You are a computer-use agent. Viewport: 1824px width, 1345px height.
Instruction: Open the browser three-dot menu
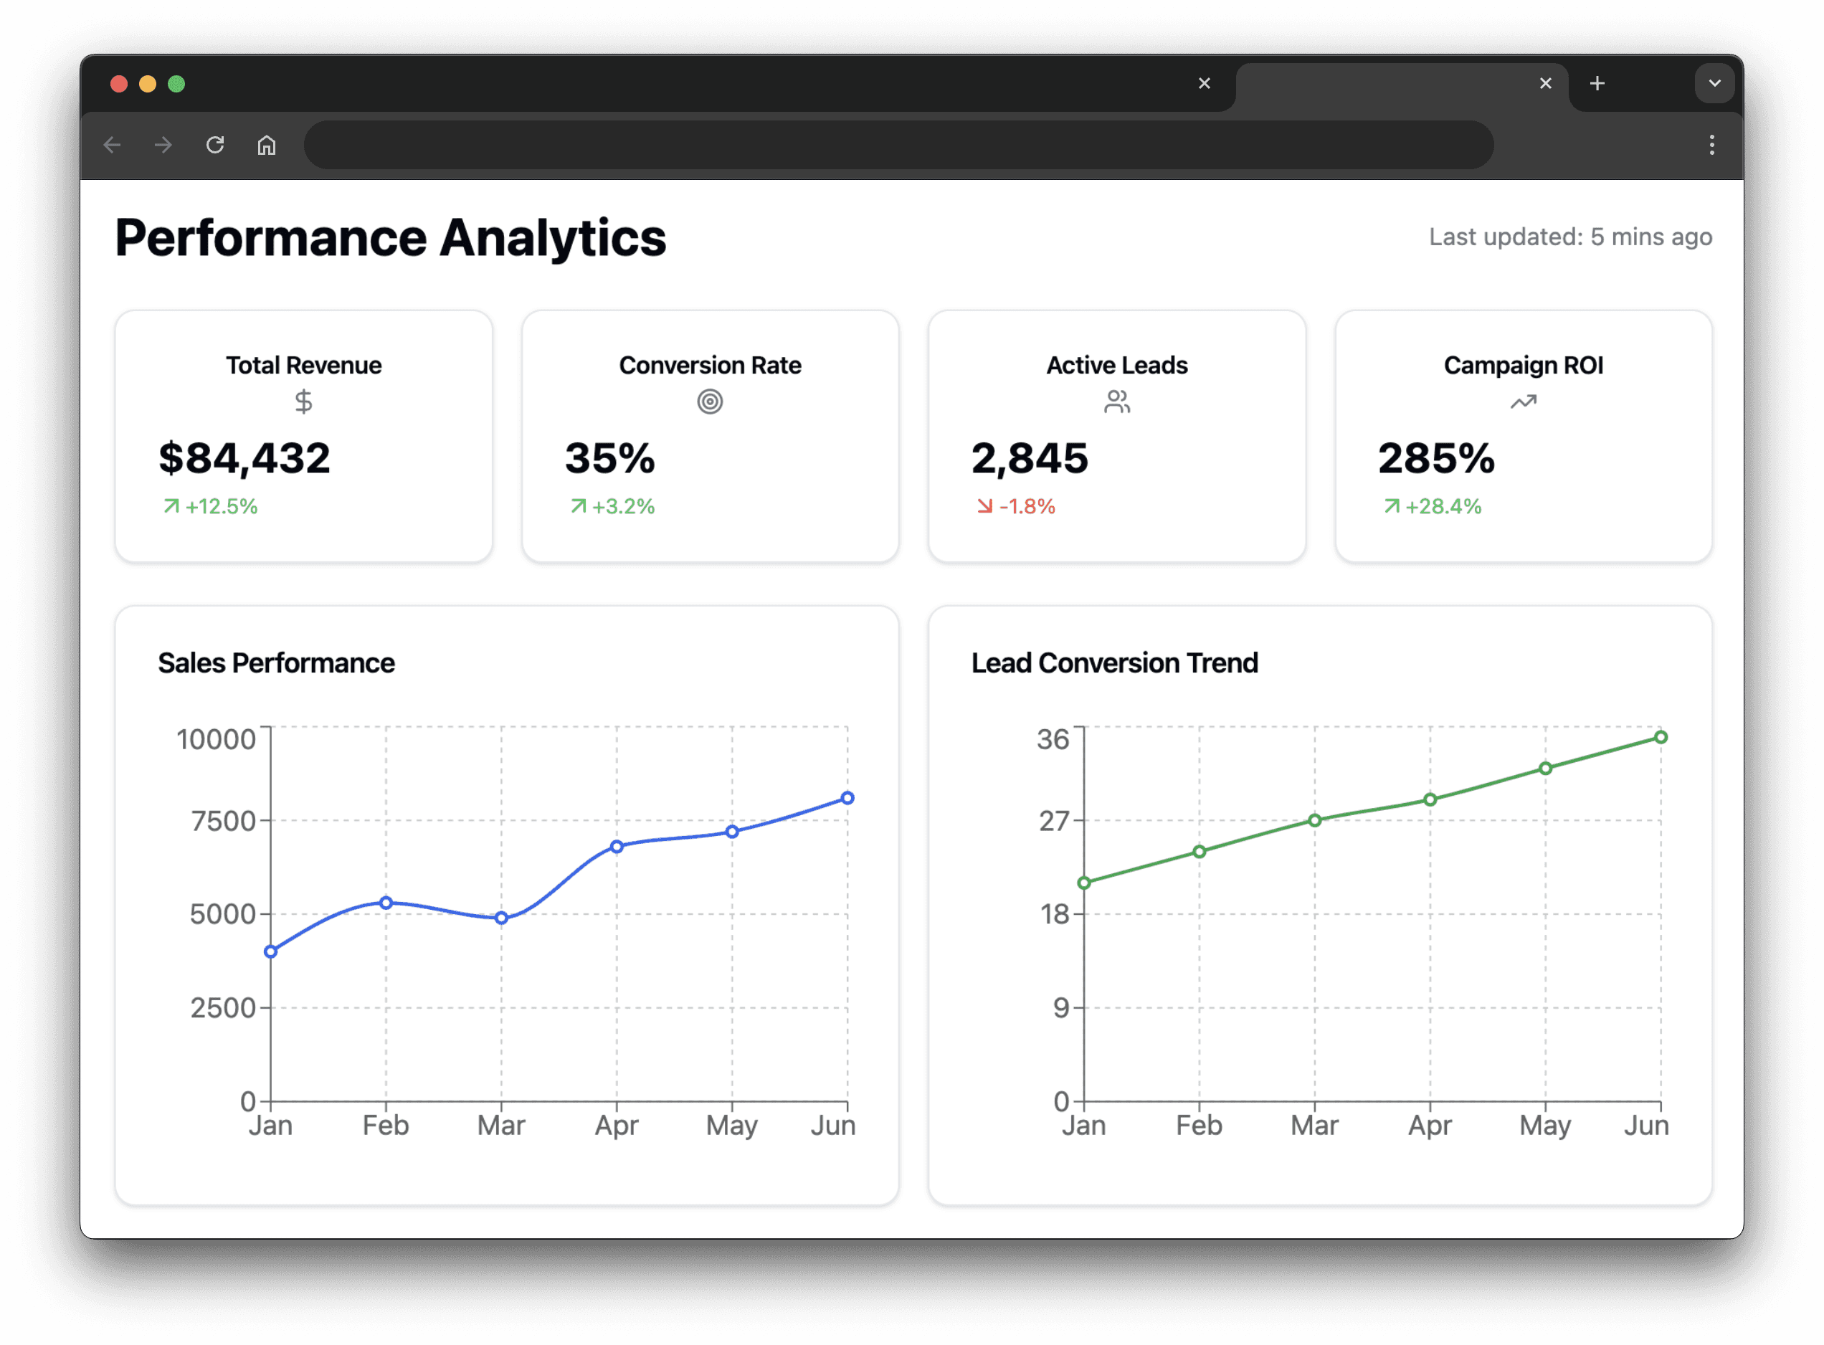pyautogui.click(x=1711, y=145)
